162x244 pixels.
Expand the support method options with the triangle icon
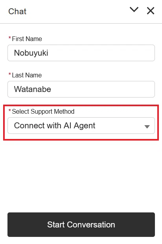click(x=147, y=127)
